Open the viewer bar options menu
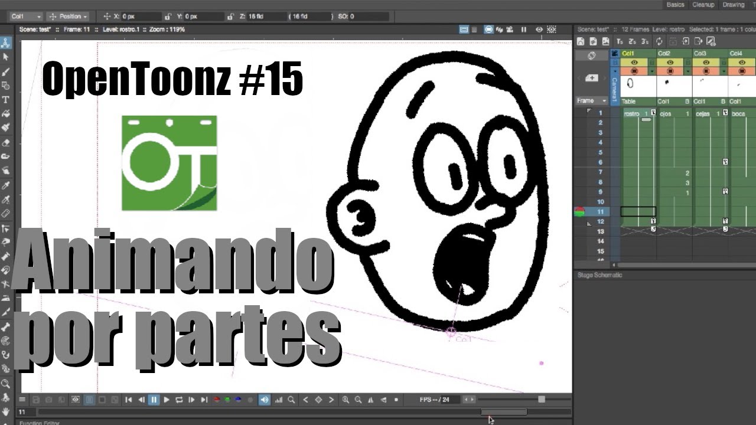This screenshot has width=756, height=425. point(22,400)
